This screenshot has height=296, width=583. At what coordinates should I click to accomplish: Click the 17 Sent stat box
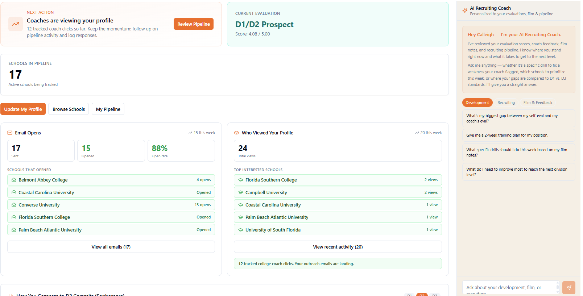[41, 151]
